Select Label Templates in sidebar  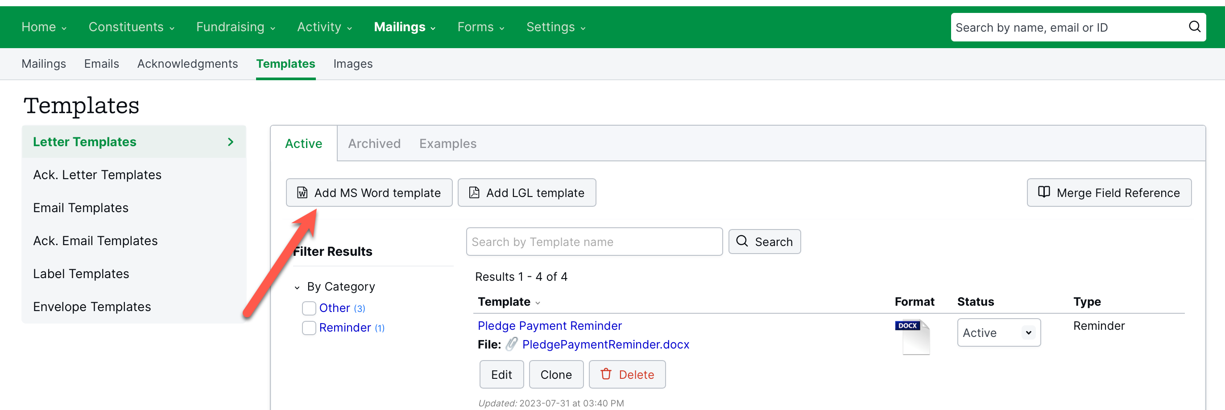coord(134,274)
